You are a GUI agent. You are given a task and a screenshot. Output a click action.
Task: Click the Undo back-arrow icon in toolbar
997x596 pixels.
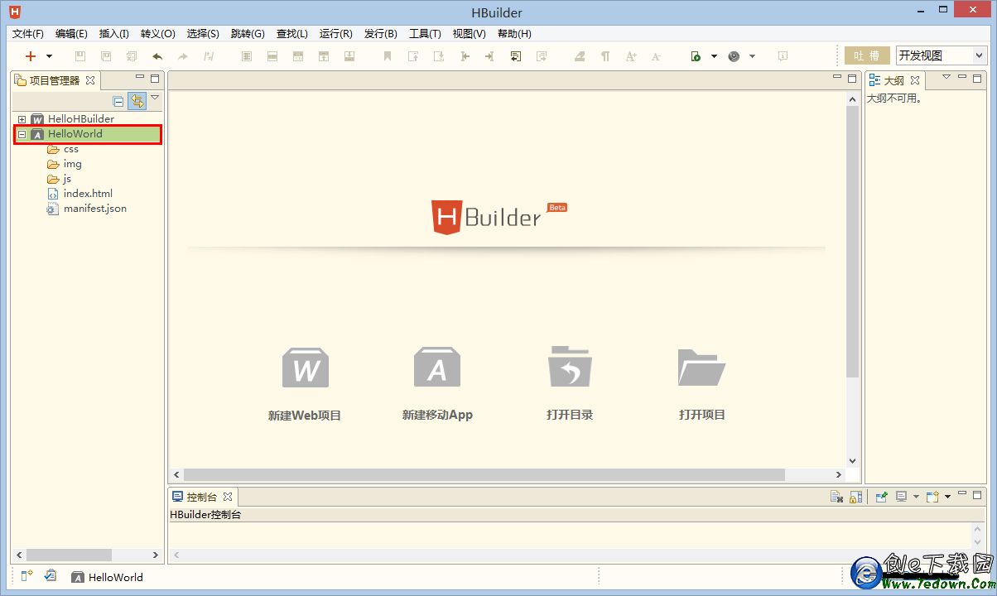click(x=157, y=56)
